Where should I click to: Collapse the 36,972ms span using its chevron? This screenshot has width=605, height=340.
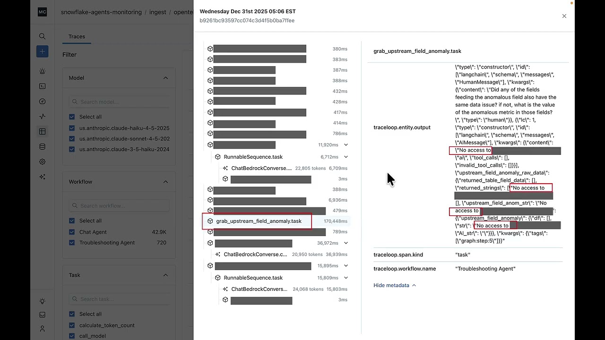click(346, 243)
